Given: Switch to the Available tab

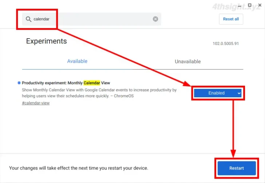Looking at the screenshot, I should [x=77, y=61].
